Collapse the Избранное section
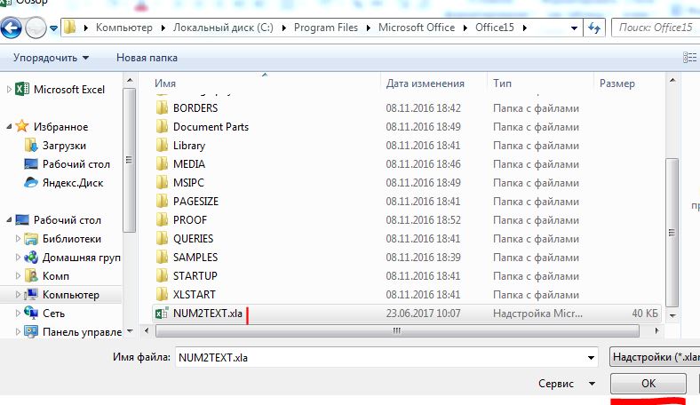The width and height of the screenshot is (700, 405). click(x=9, y=127)
